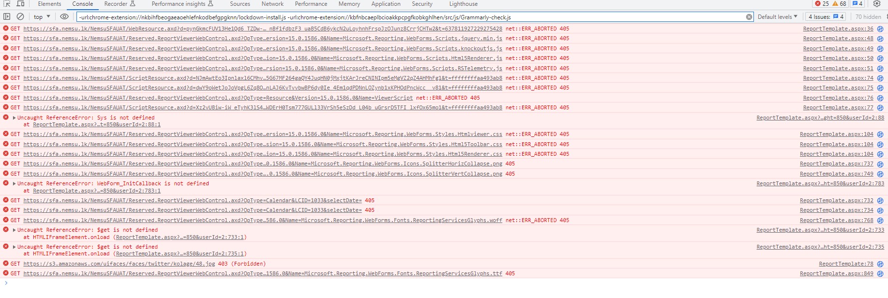Show network request for ReportTemplate.aspx:36 row

tap(880, 29)
